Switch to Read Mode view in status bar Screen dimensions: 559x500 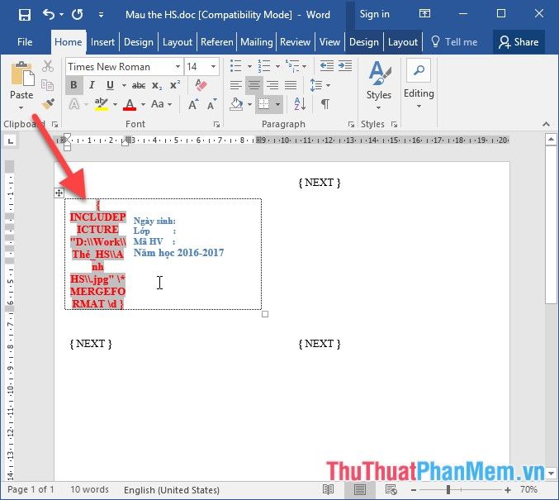pyautogui.click(x=329, y=490)
